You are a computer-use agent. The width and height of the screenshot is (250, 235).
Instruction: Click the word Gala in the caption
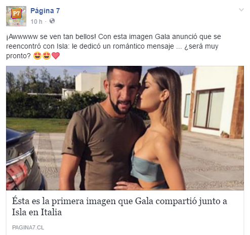click(162, 36)
